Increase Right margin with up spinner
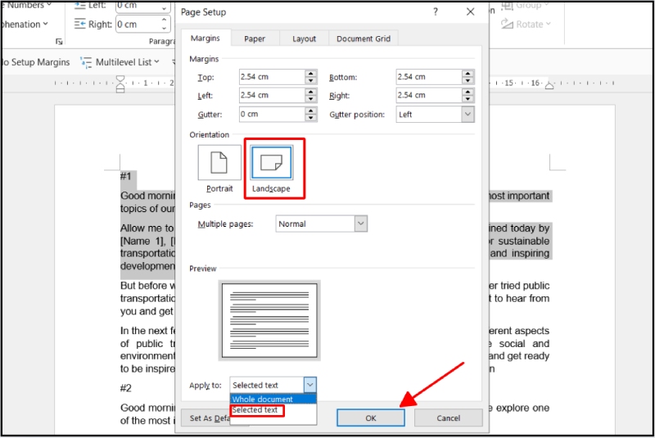Viewport: 655px width, 438px height. coord(468,92)
